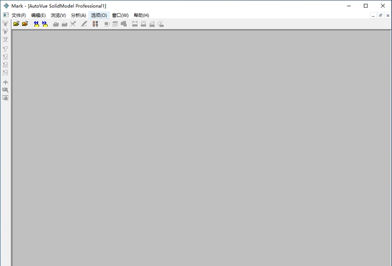Restore the inner document window
Image resolution: width=392 pixels, height=266 pixels.
pos(380,16)
